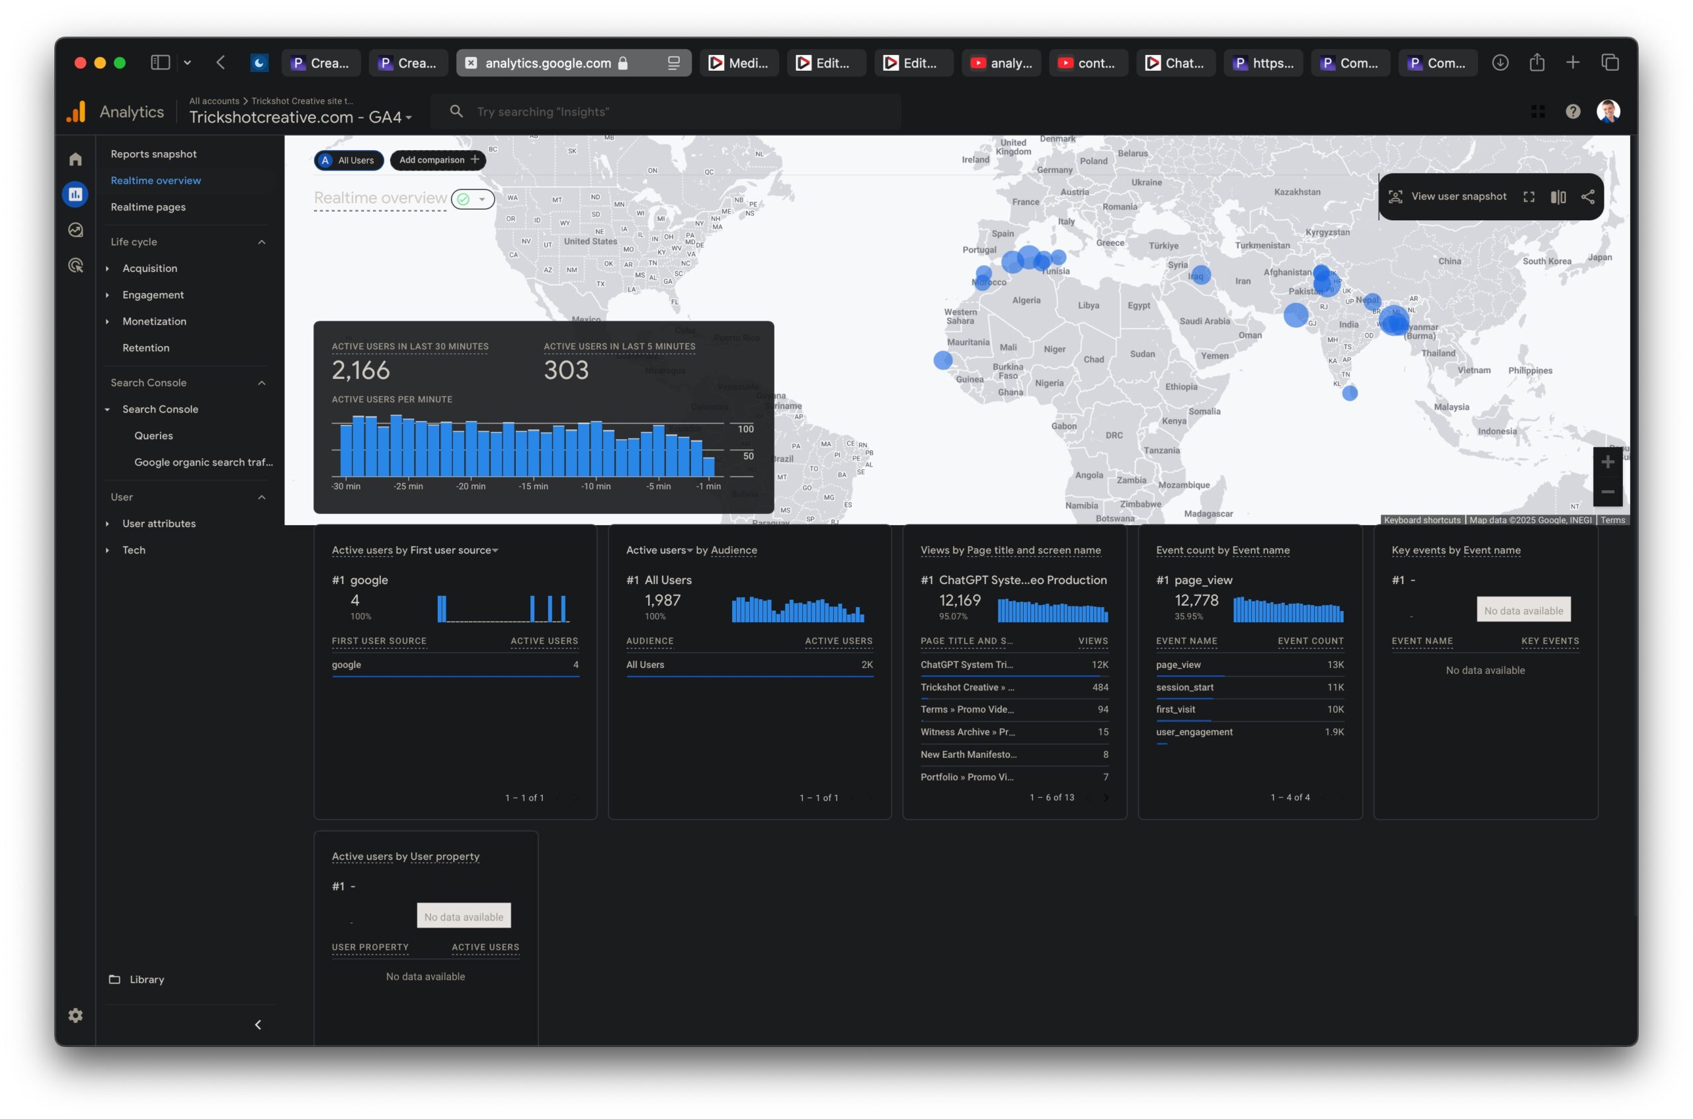
Task: Click the Terms link on map
Action: tap(1612, 520)
